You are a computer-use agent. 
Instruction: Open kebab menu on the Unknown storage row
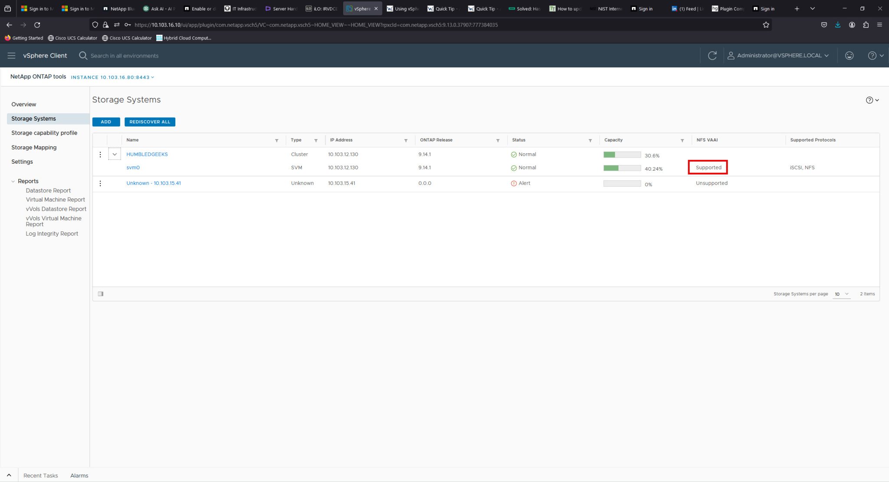[100, 183]
